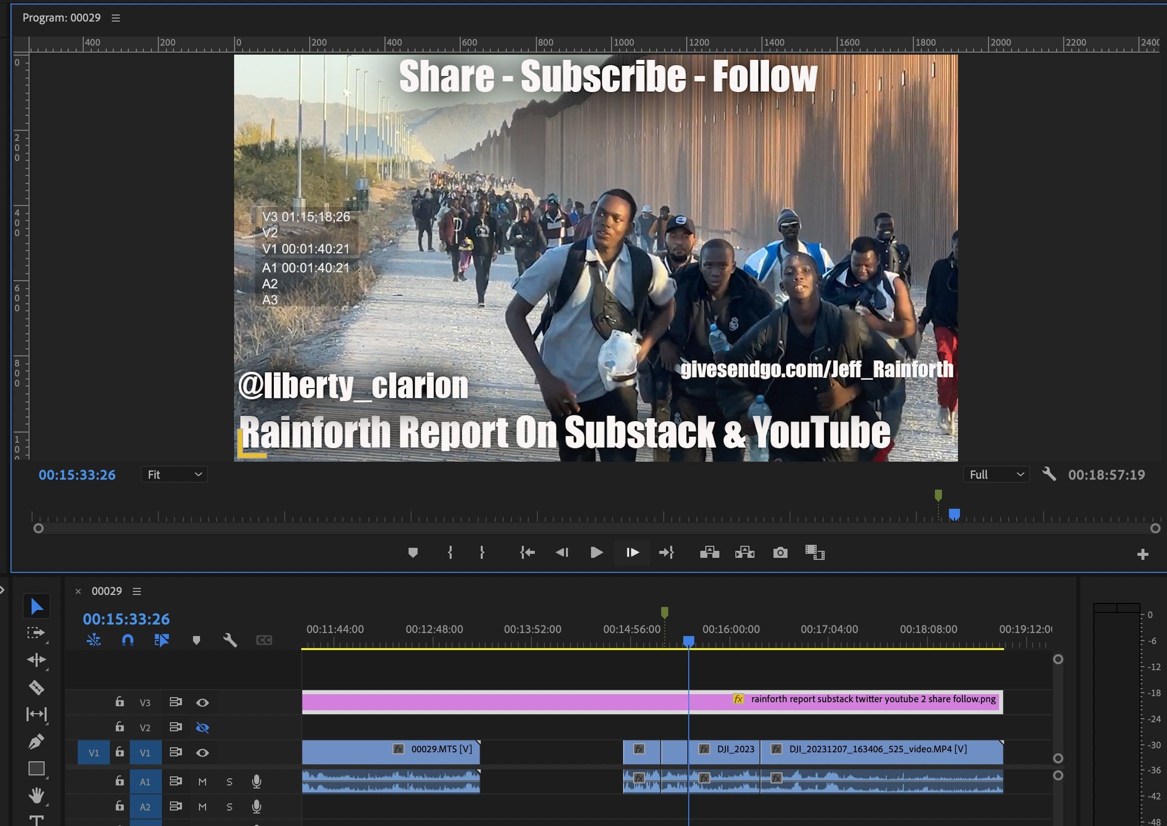Screen dimensions: 1167x826
Task: Open Button Editor plus icon
Action: (1142, 554)
